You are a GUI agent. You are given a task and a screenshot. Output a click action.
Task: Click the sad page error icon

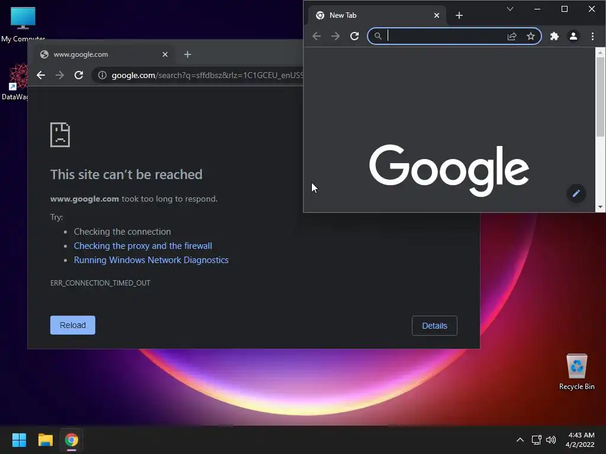point(60,135)
